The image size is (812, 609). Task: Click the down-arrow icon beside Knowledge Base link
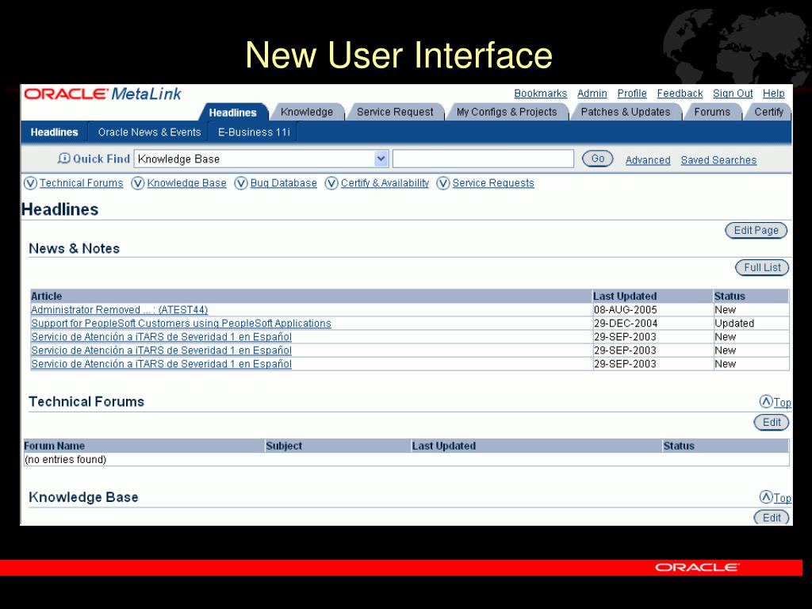(x=138, y=183)
